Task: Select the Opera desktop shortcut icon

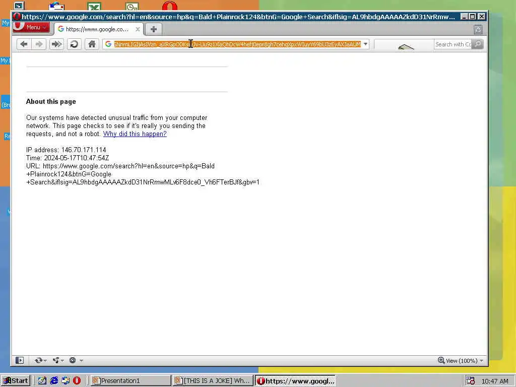Action: (169, 6)
